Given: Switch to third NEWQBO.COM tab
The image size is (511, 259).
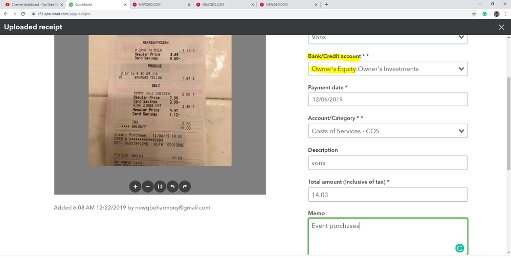Looking at the screenshot, I should [x=289, y=5].
